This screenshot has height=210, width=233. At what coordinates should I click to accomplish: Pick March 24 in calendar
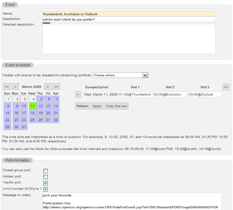coord(24,120)
